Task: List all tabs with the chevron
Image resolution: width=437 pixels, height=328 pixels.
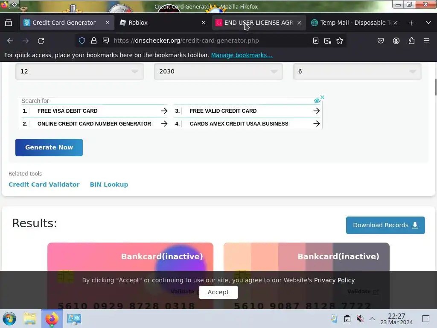Action: coord(428,23)
